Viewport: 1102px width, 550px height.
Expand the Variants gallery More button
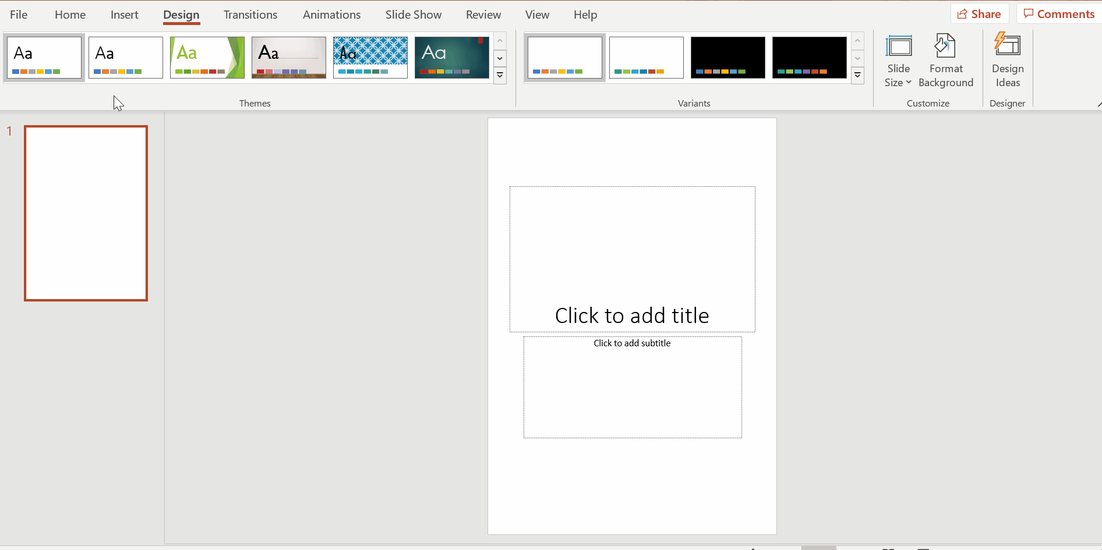[857, 76]
